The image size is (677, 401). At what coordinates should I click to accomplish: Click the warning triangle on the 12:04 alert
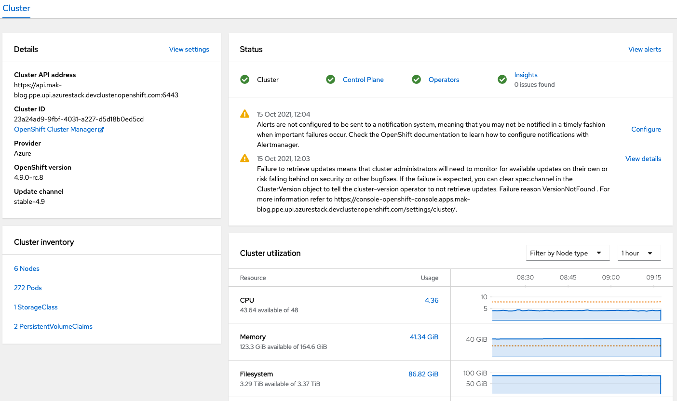pos(244,114)
